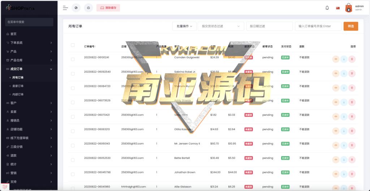
Task: Check the box for order 20230822-06073529
Action: 73,102
